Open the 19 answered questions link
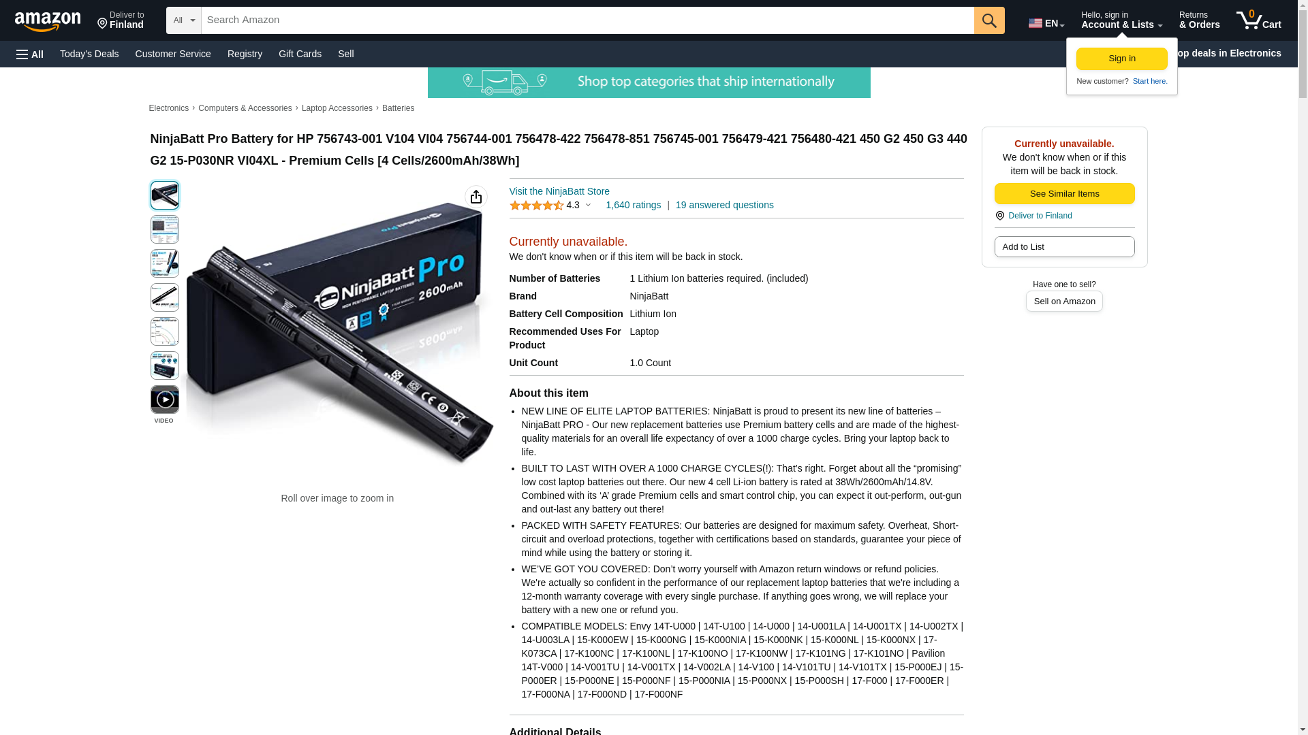This screenshot has width=1308, height=735. coord(725,205)
